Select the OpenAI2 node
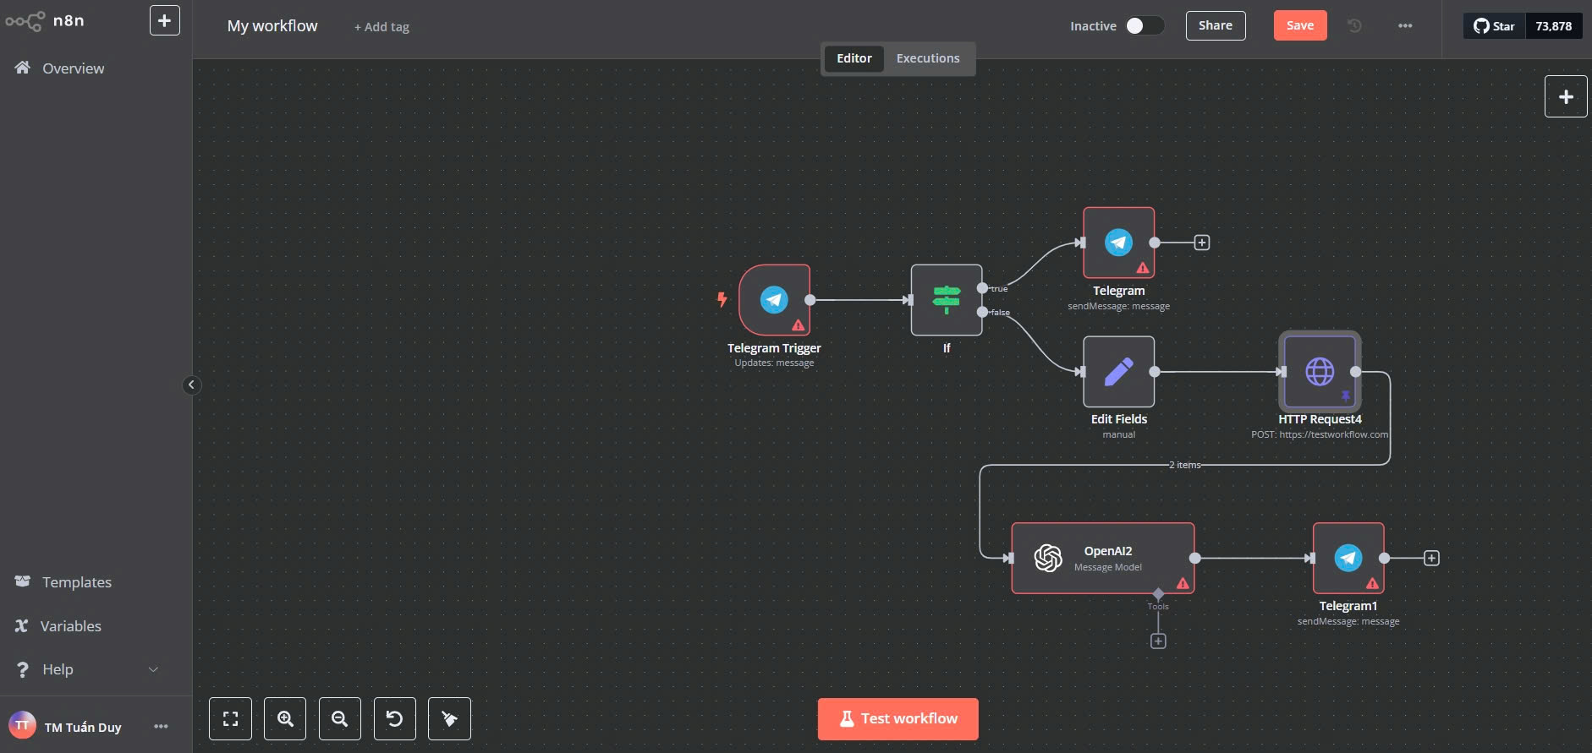1592x753 pixels. pos(1103,558)
